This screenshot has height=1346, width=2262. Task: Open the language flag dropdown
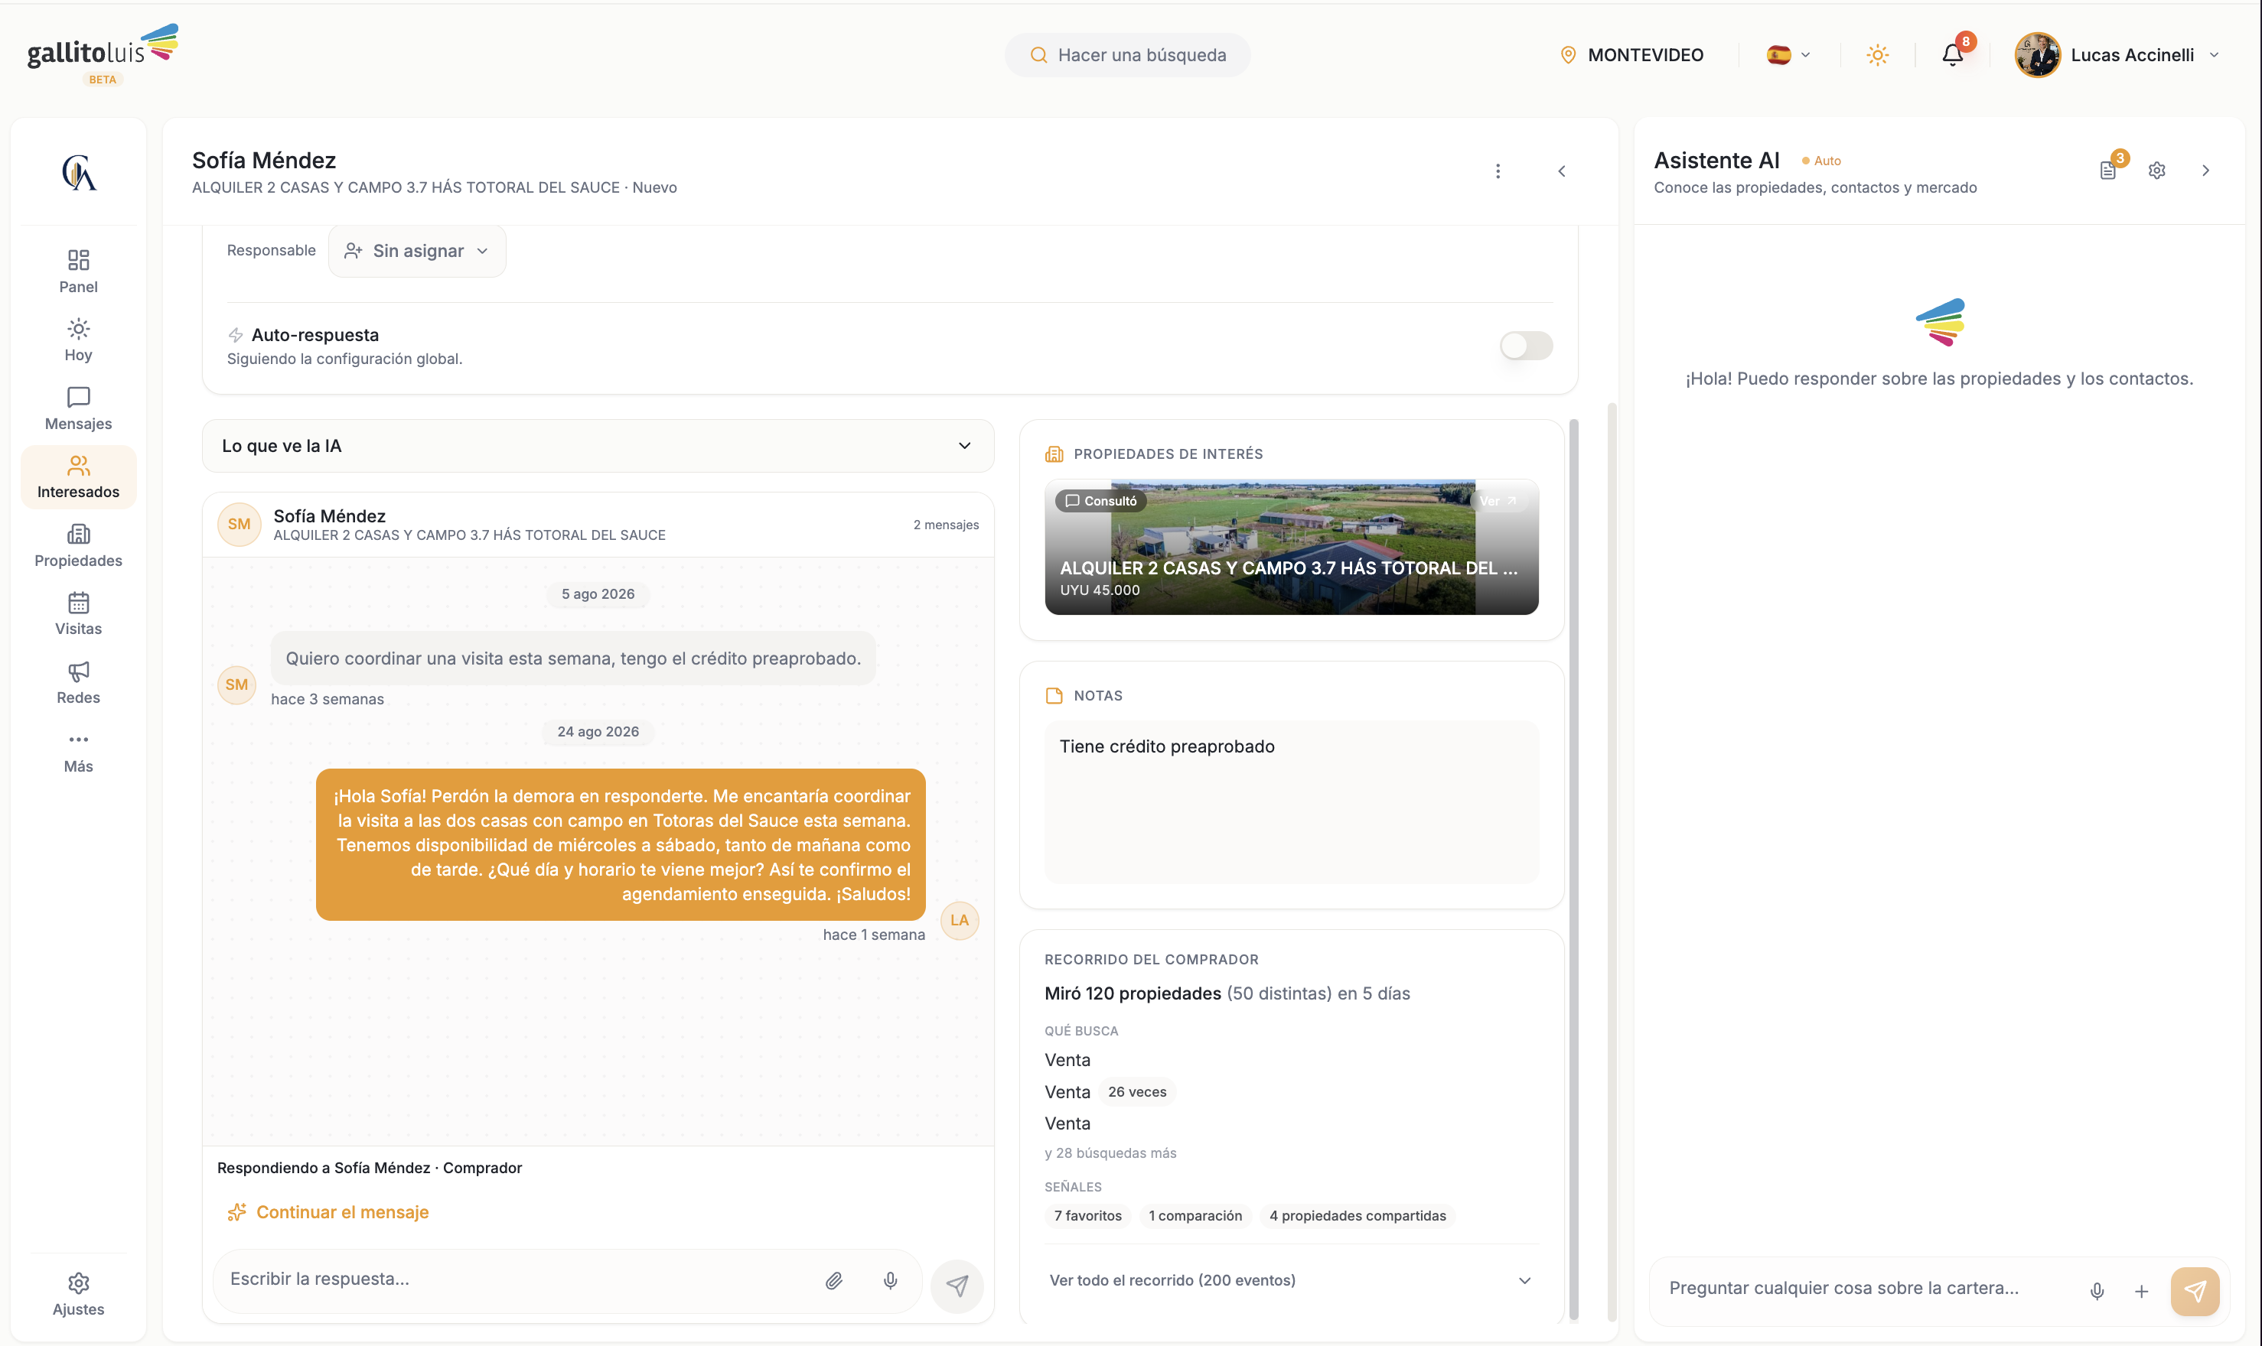(x=1788, y=54)
